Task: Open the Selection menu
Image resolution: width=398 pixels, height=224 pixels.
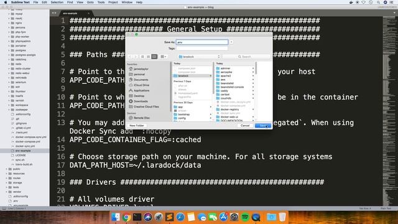Action: click(x=57, y=2)
